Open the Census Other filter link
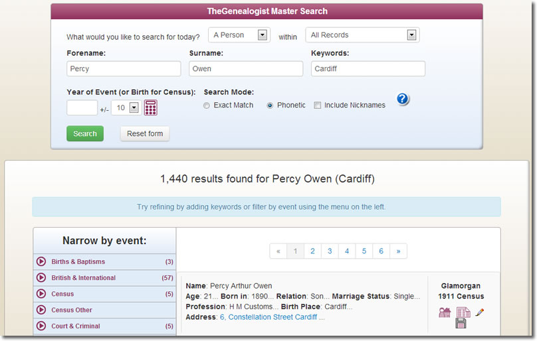This screenshot has width=537, height=341. coord(72,310)
